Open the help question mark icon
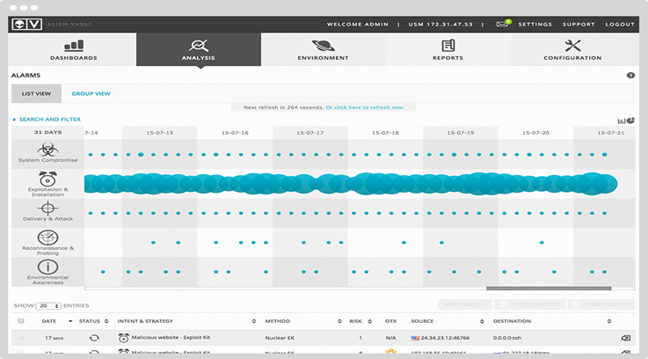 click(x=630, y=76)
